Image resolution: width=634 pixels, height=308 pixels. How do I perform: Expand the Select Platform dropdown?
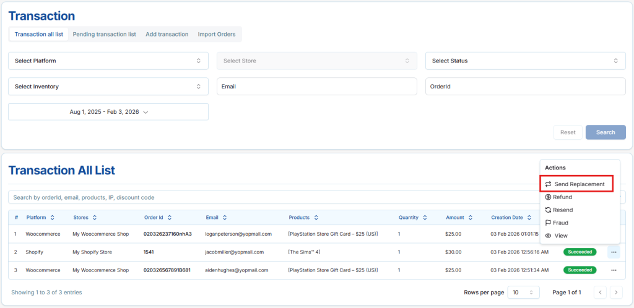(108, 61)
